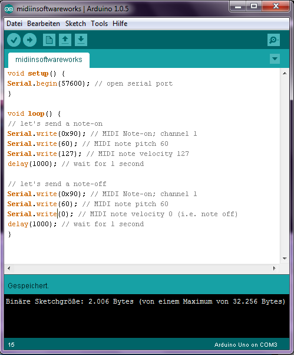Click the first delay(1000) line
The width and height of the screenshot is (294, 355).
[75, 164]
